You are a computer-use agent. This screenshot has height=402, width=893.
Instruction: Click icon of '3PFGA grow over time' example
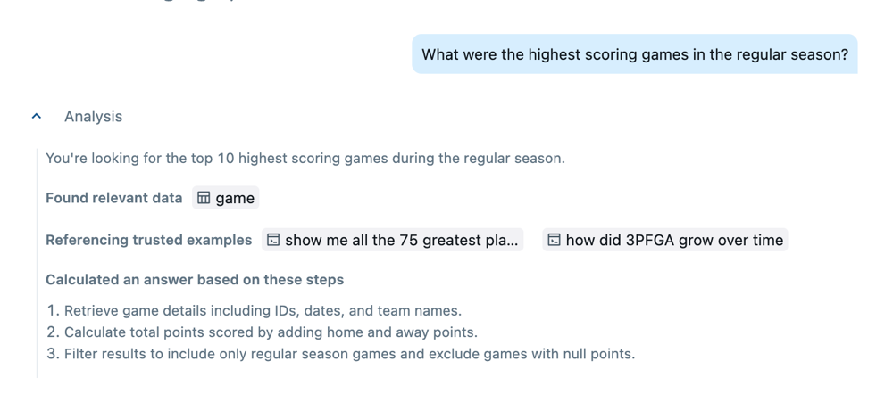pos(554,240)
